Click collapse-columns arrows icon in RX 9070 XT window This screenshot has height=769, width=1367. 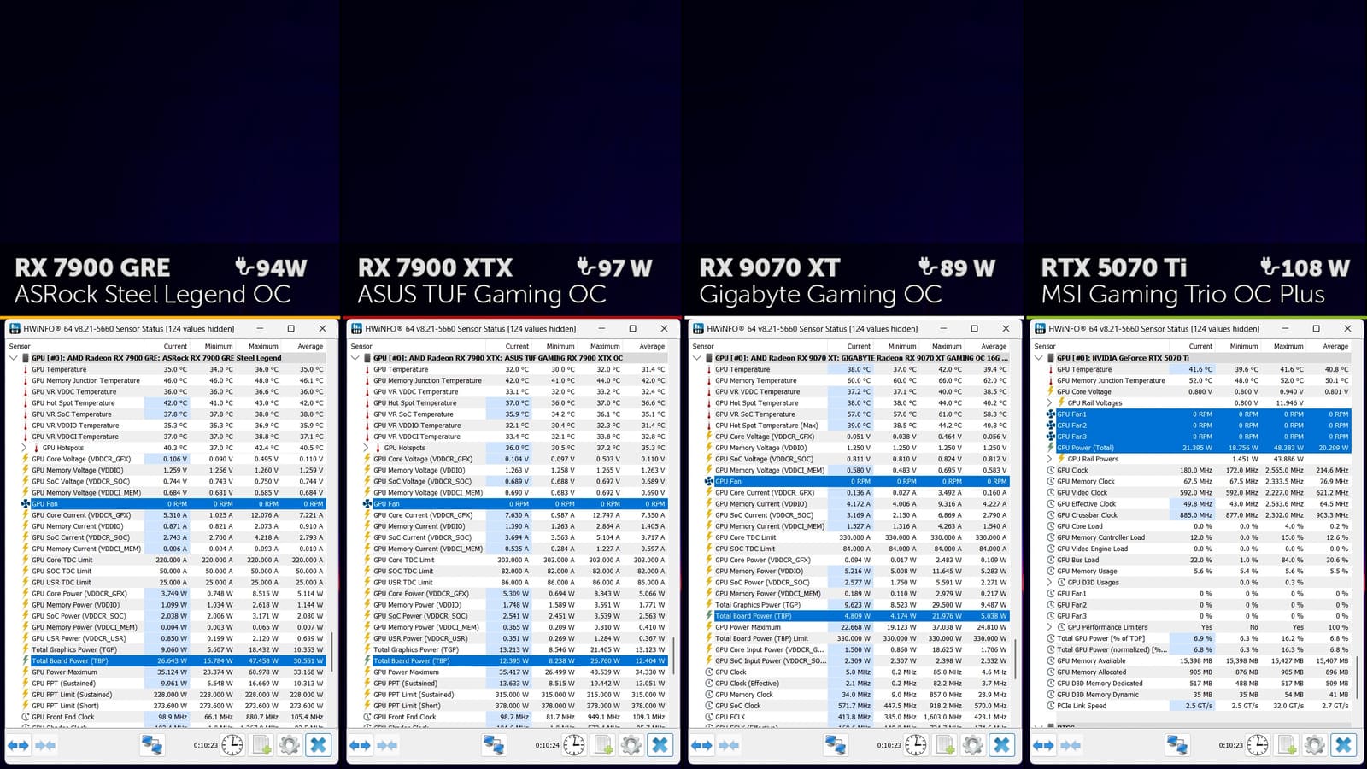(x=729, y=745)
